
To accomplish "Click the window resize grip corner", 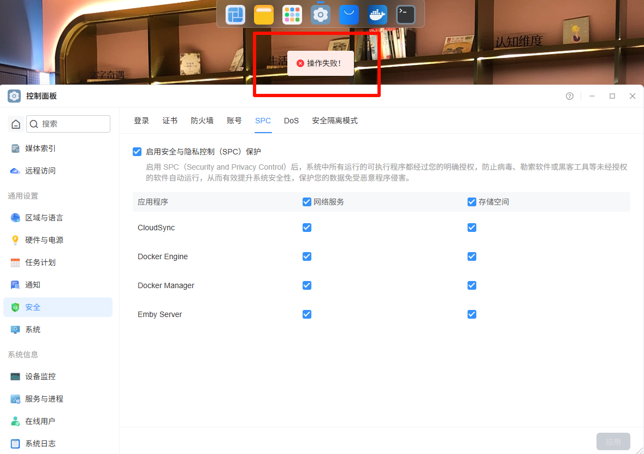I will pos(639,450).
